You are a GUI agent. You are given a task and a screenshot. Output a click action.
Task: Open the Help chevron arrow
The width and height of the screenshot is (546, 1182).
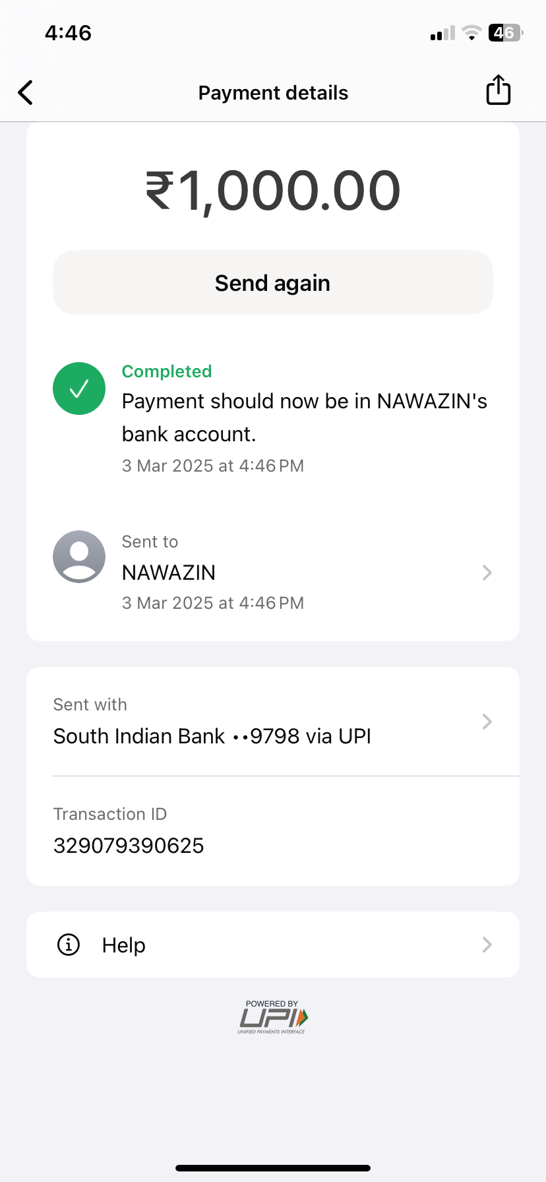click(x=487, y=945)
